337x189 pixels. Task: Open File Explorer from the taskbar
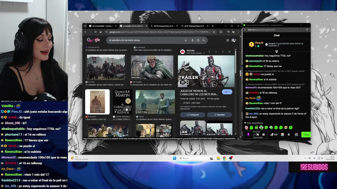coord(218,158)
